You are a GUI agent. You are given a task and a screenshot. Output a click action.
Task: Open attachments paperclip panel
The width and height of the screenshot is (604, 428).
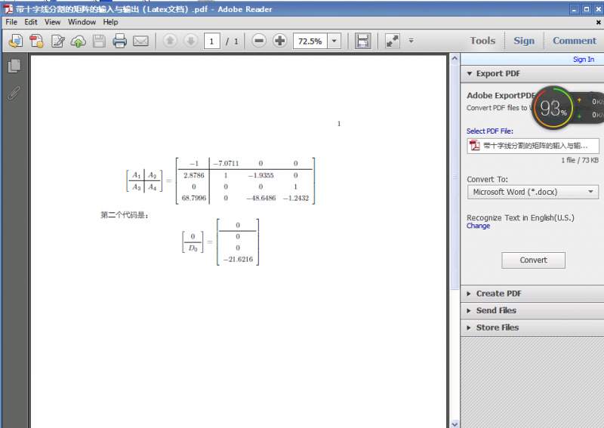coord(14,94)
